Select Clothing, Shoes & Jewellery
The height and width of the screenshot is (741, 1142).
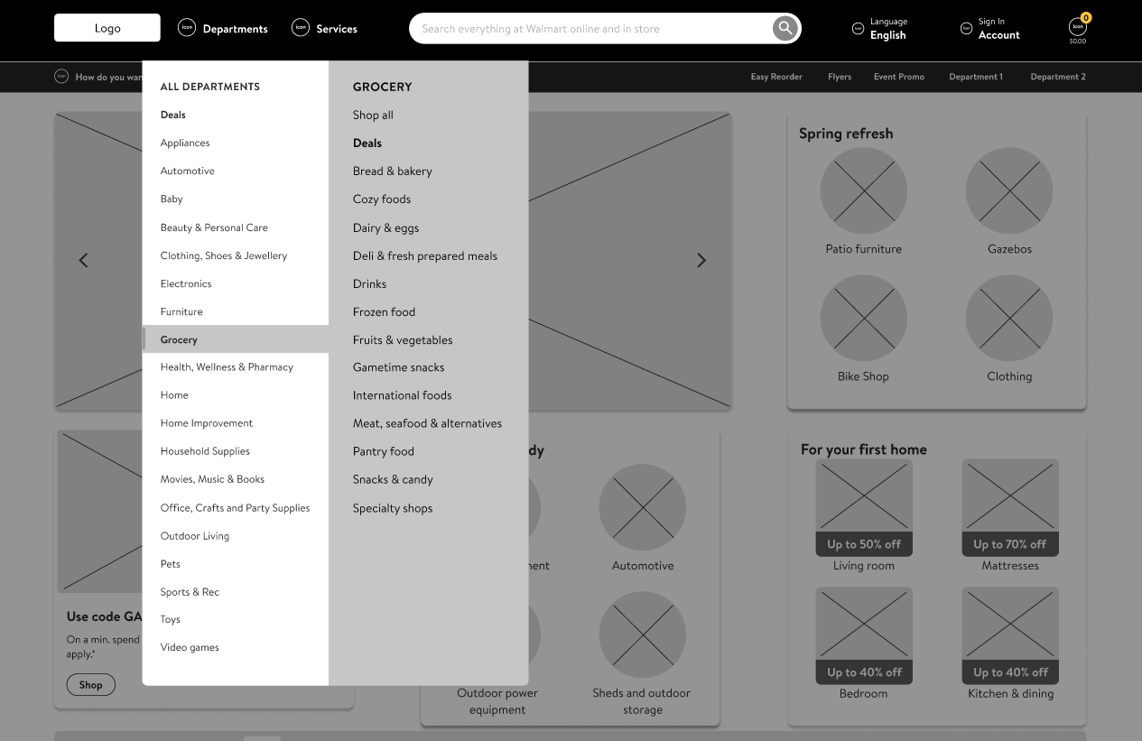pos(224,255)
